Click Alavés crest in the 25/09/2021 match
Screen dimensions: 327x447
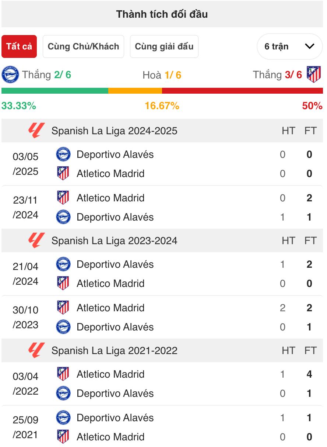63,417
